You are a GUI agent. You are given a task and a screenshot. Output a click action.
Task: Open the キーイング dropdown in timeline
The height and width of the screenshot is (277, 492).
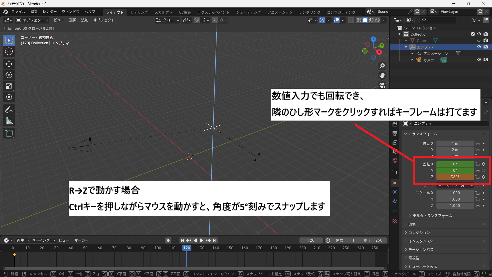click(x=43, y=240)
